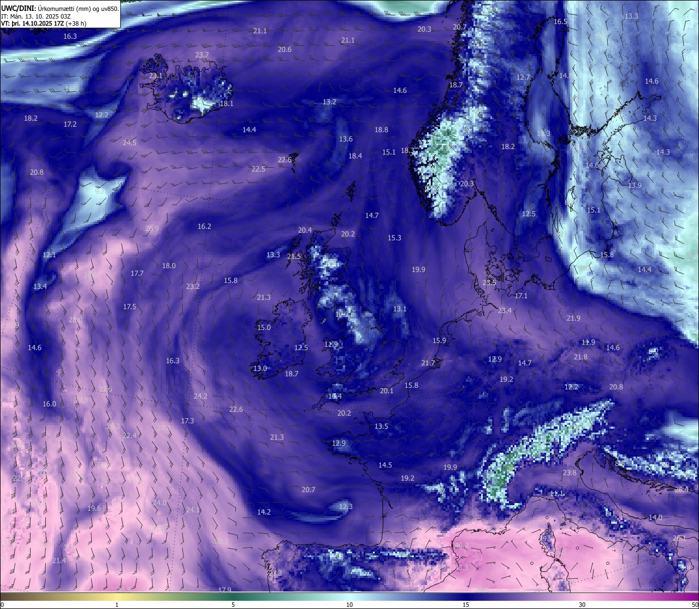Click the 22.4 value in the Atlantic
The image size is (699, 609).
[129, 435]
